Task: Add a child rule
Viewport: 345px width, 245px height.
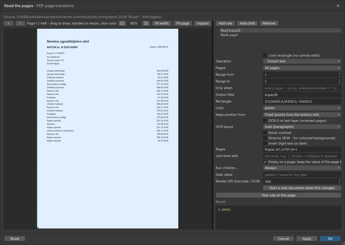Action: [x=247, y=23]
